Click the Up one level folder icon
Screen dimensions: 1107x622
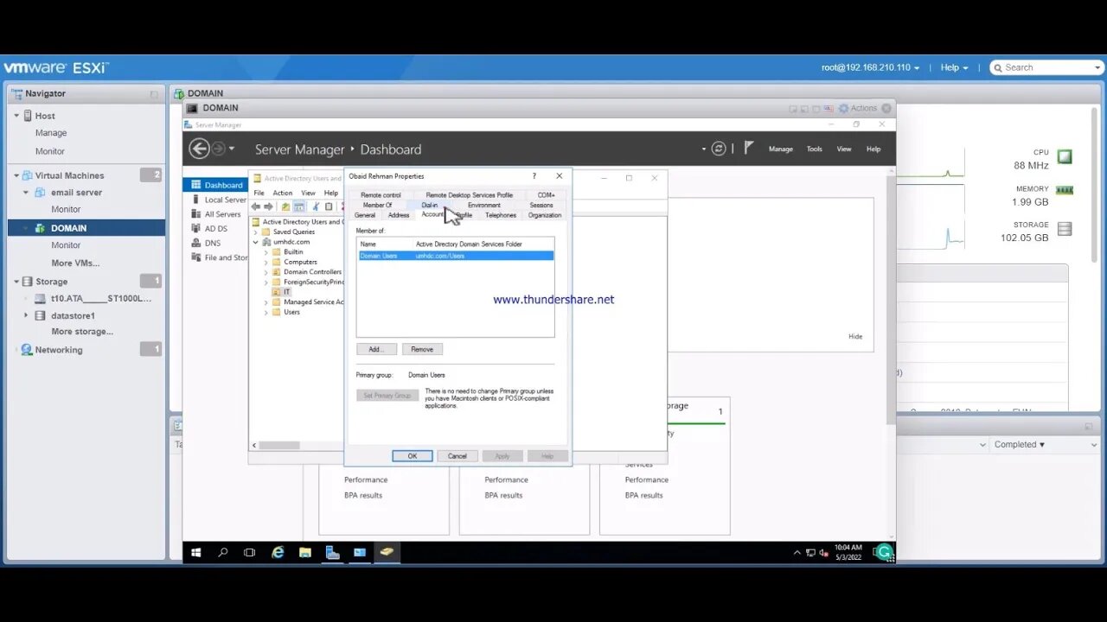(x=285, y=206)
